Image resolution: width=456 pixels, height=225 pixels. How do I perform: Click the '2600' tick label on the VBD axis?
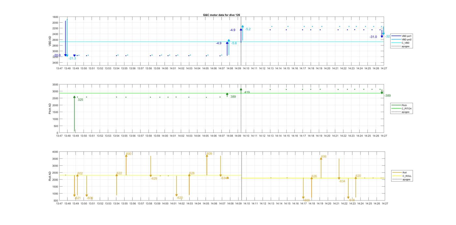(x=55, y=40)
